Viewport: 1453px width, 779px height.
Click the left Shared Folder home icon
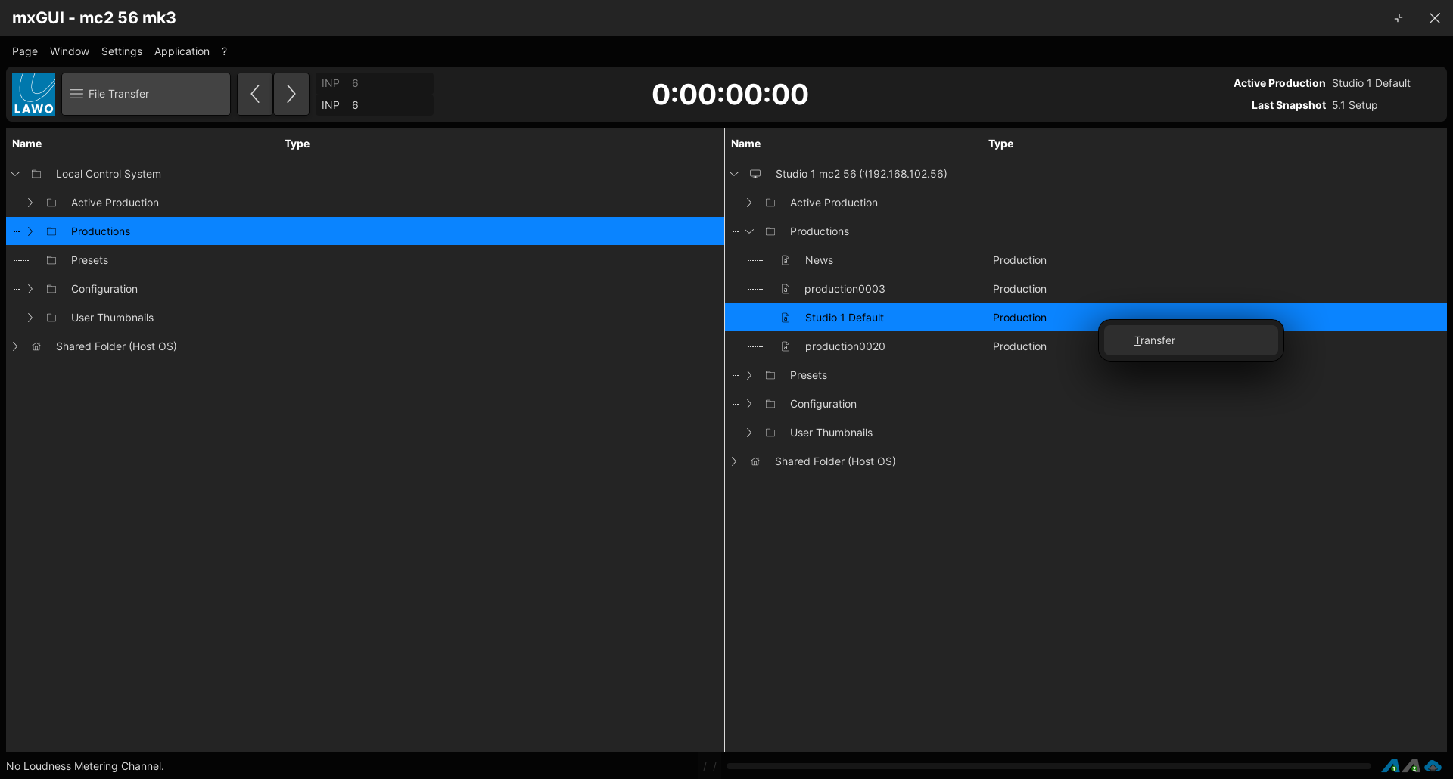coord(36,346)
